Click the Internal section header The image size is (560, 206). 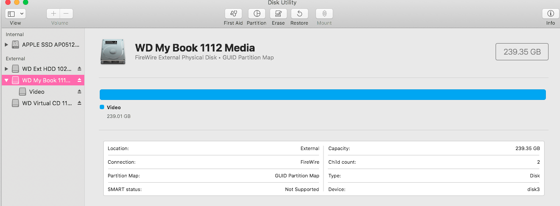pos(15,34)
